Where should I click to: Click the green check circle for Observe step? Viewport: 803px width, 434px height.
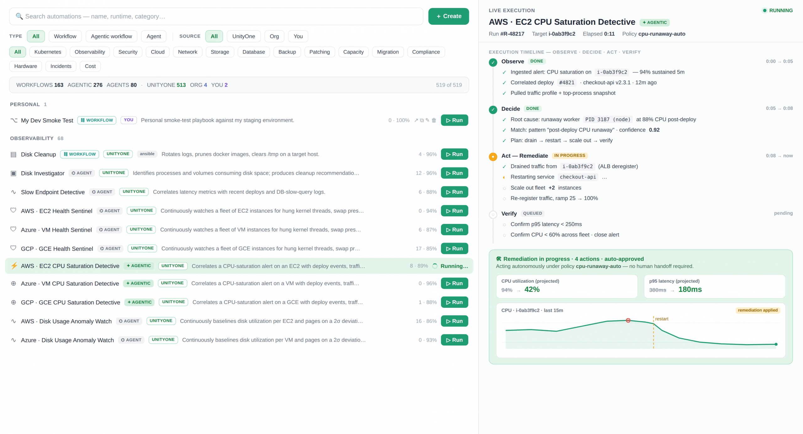(x=493, y=62)
